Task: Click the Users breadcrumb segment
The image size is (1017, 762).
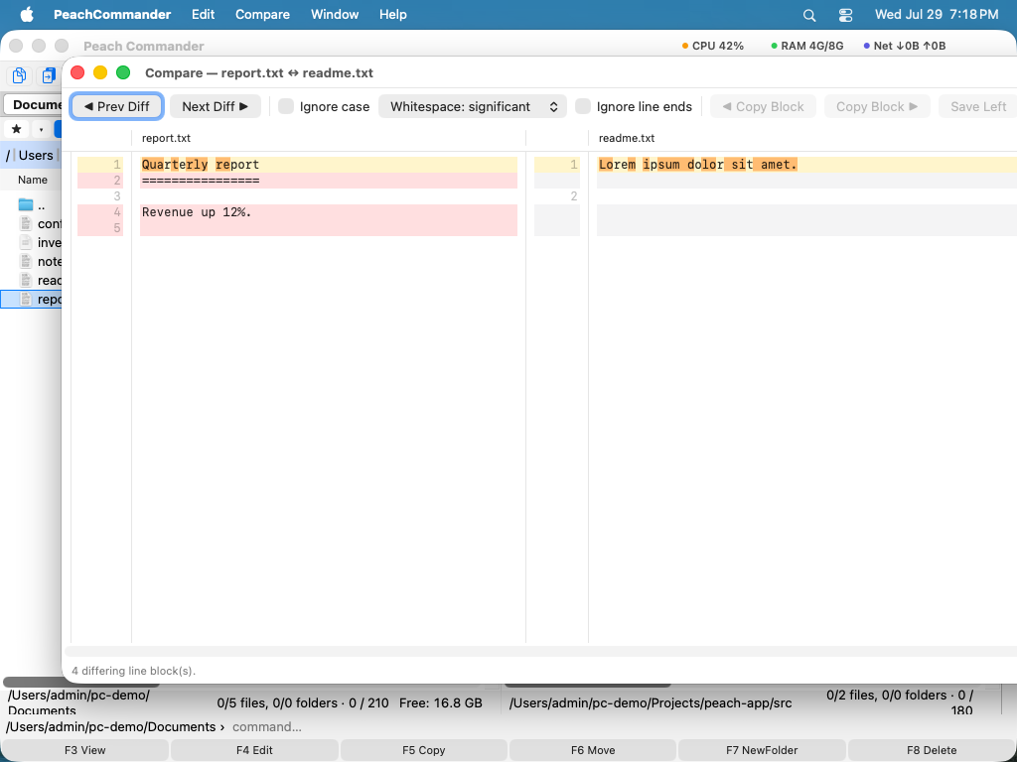Action: tap(36, 155)
